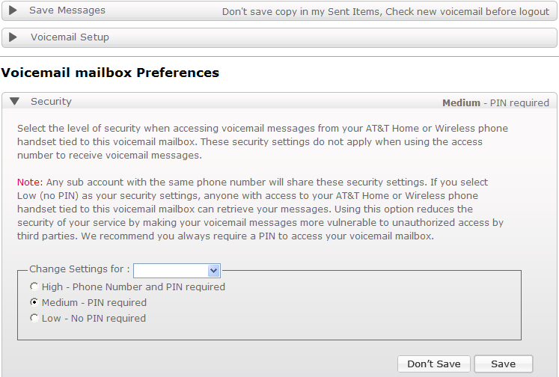The image size is (559, 377).
Task: Click the Medium - PIN required option label
Action: (94, 303)
